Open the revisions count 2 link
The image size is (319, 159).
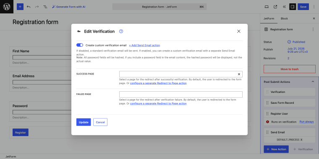tap(288, 58)
